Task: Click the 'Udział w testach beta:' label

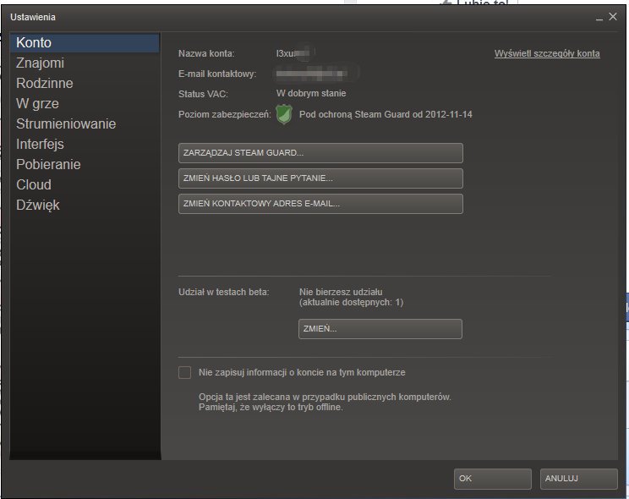Action: 223,292
